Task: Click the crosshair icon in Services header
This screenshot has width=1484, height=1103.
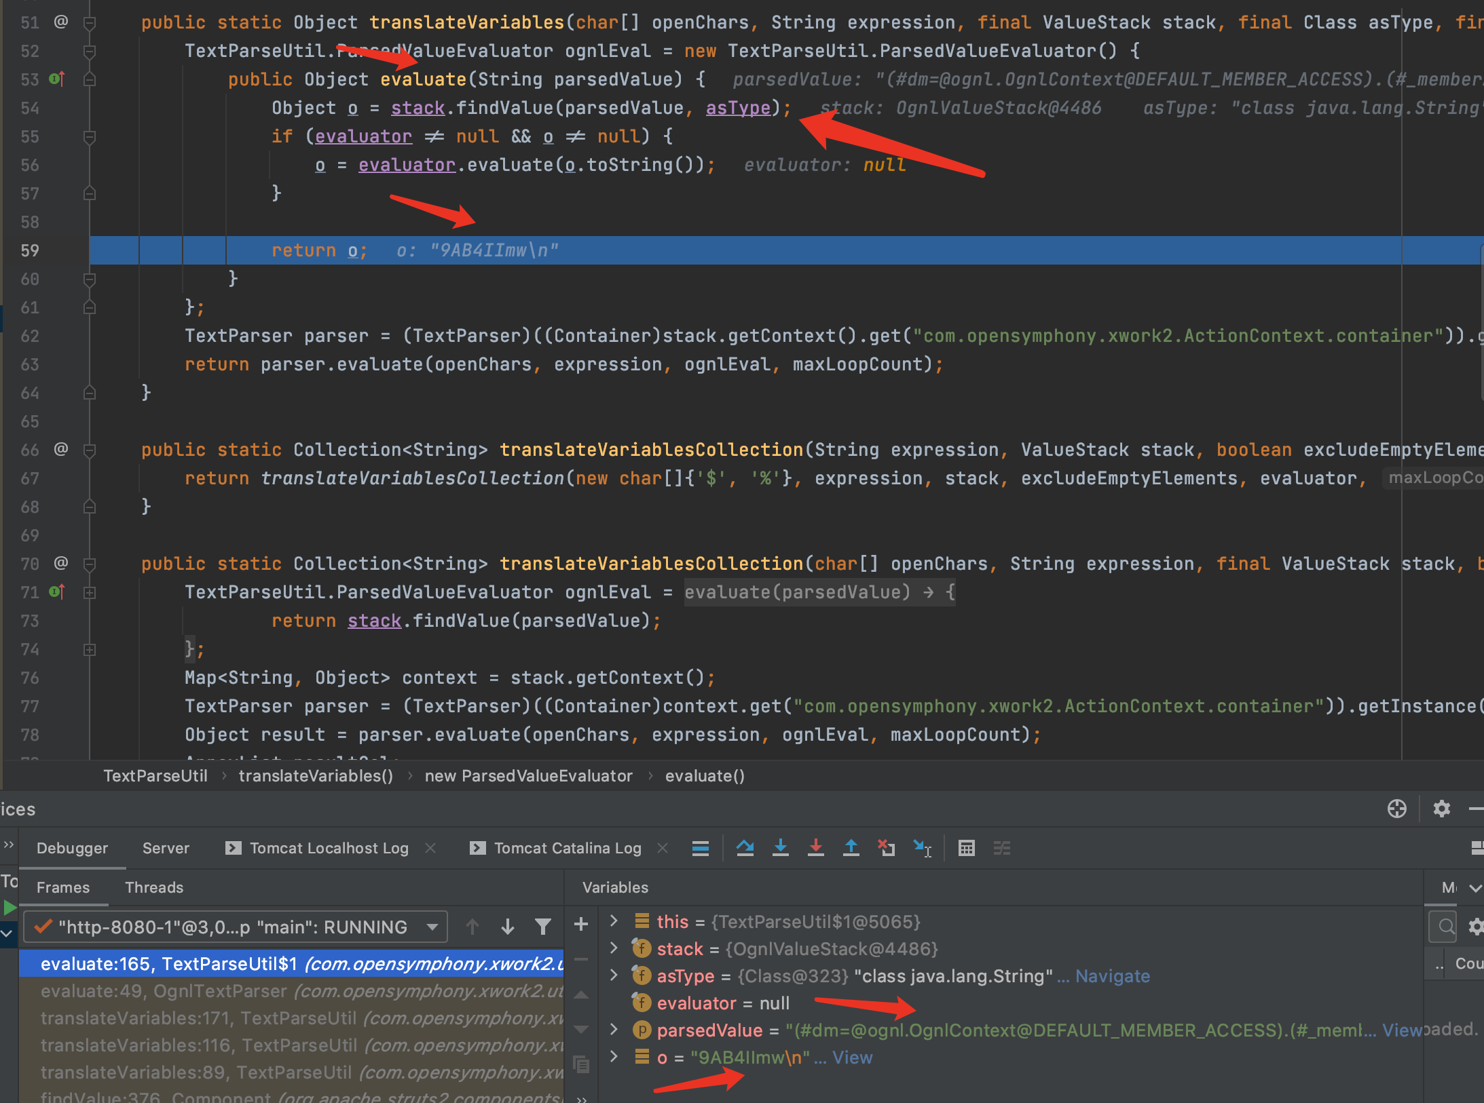Action: click(1397, 809)
